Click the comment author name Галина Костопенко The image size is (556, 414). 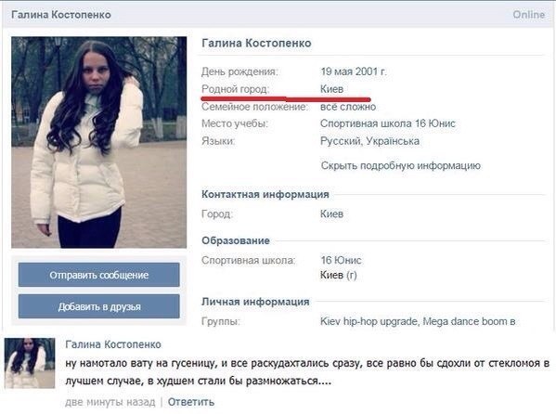point(113,344)
